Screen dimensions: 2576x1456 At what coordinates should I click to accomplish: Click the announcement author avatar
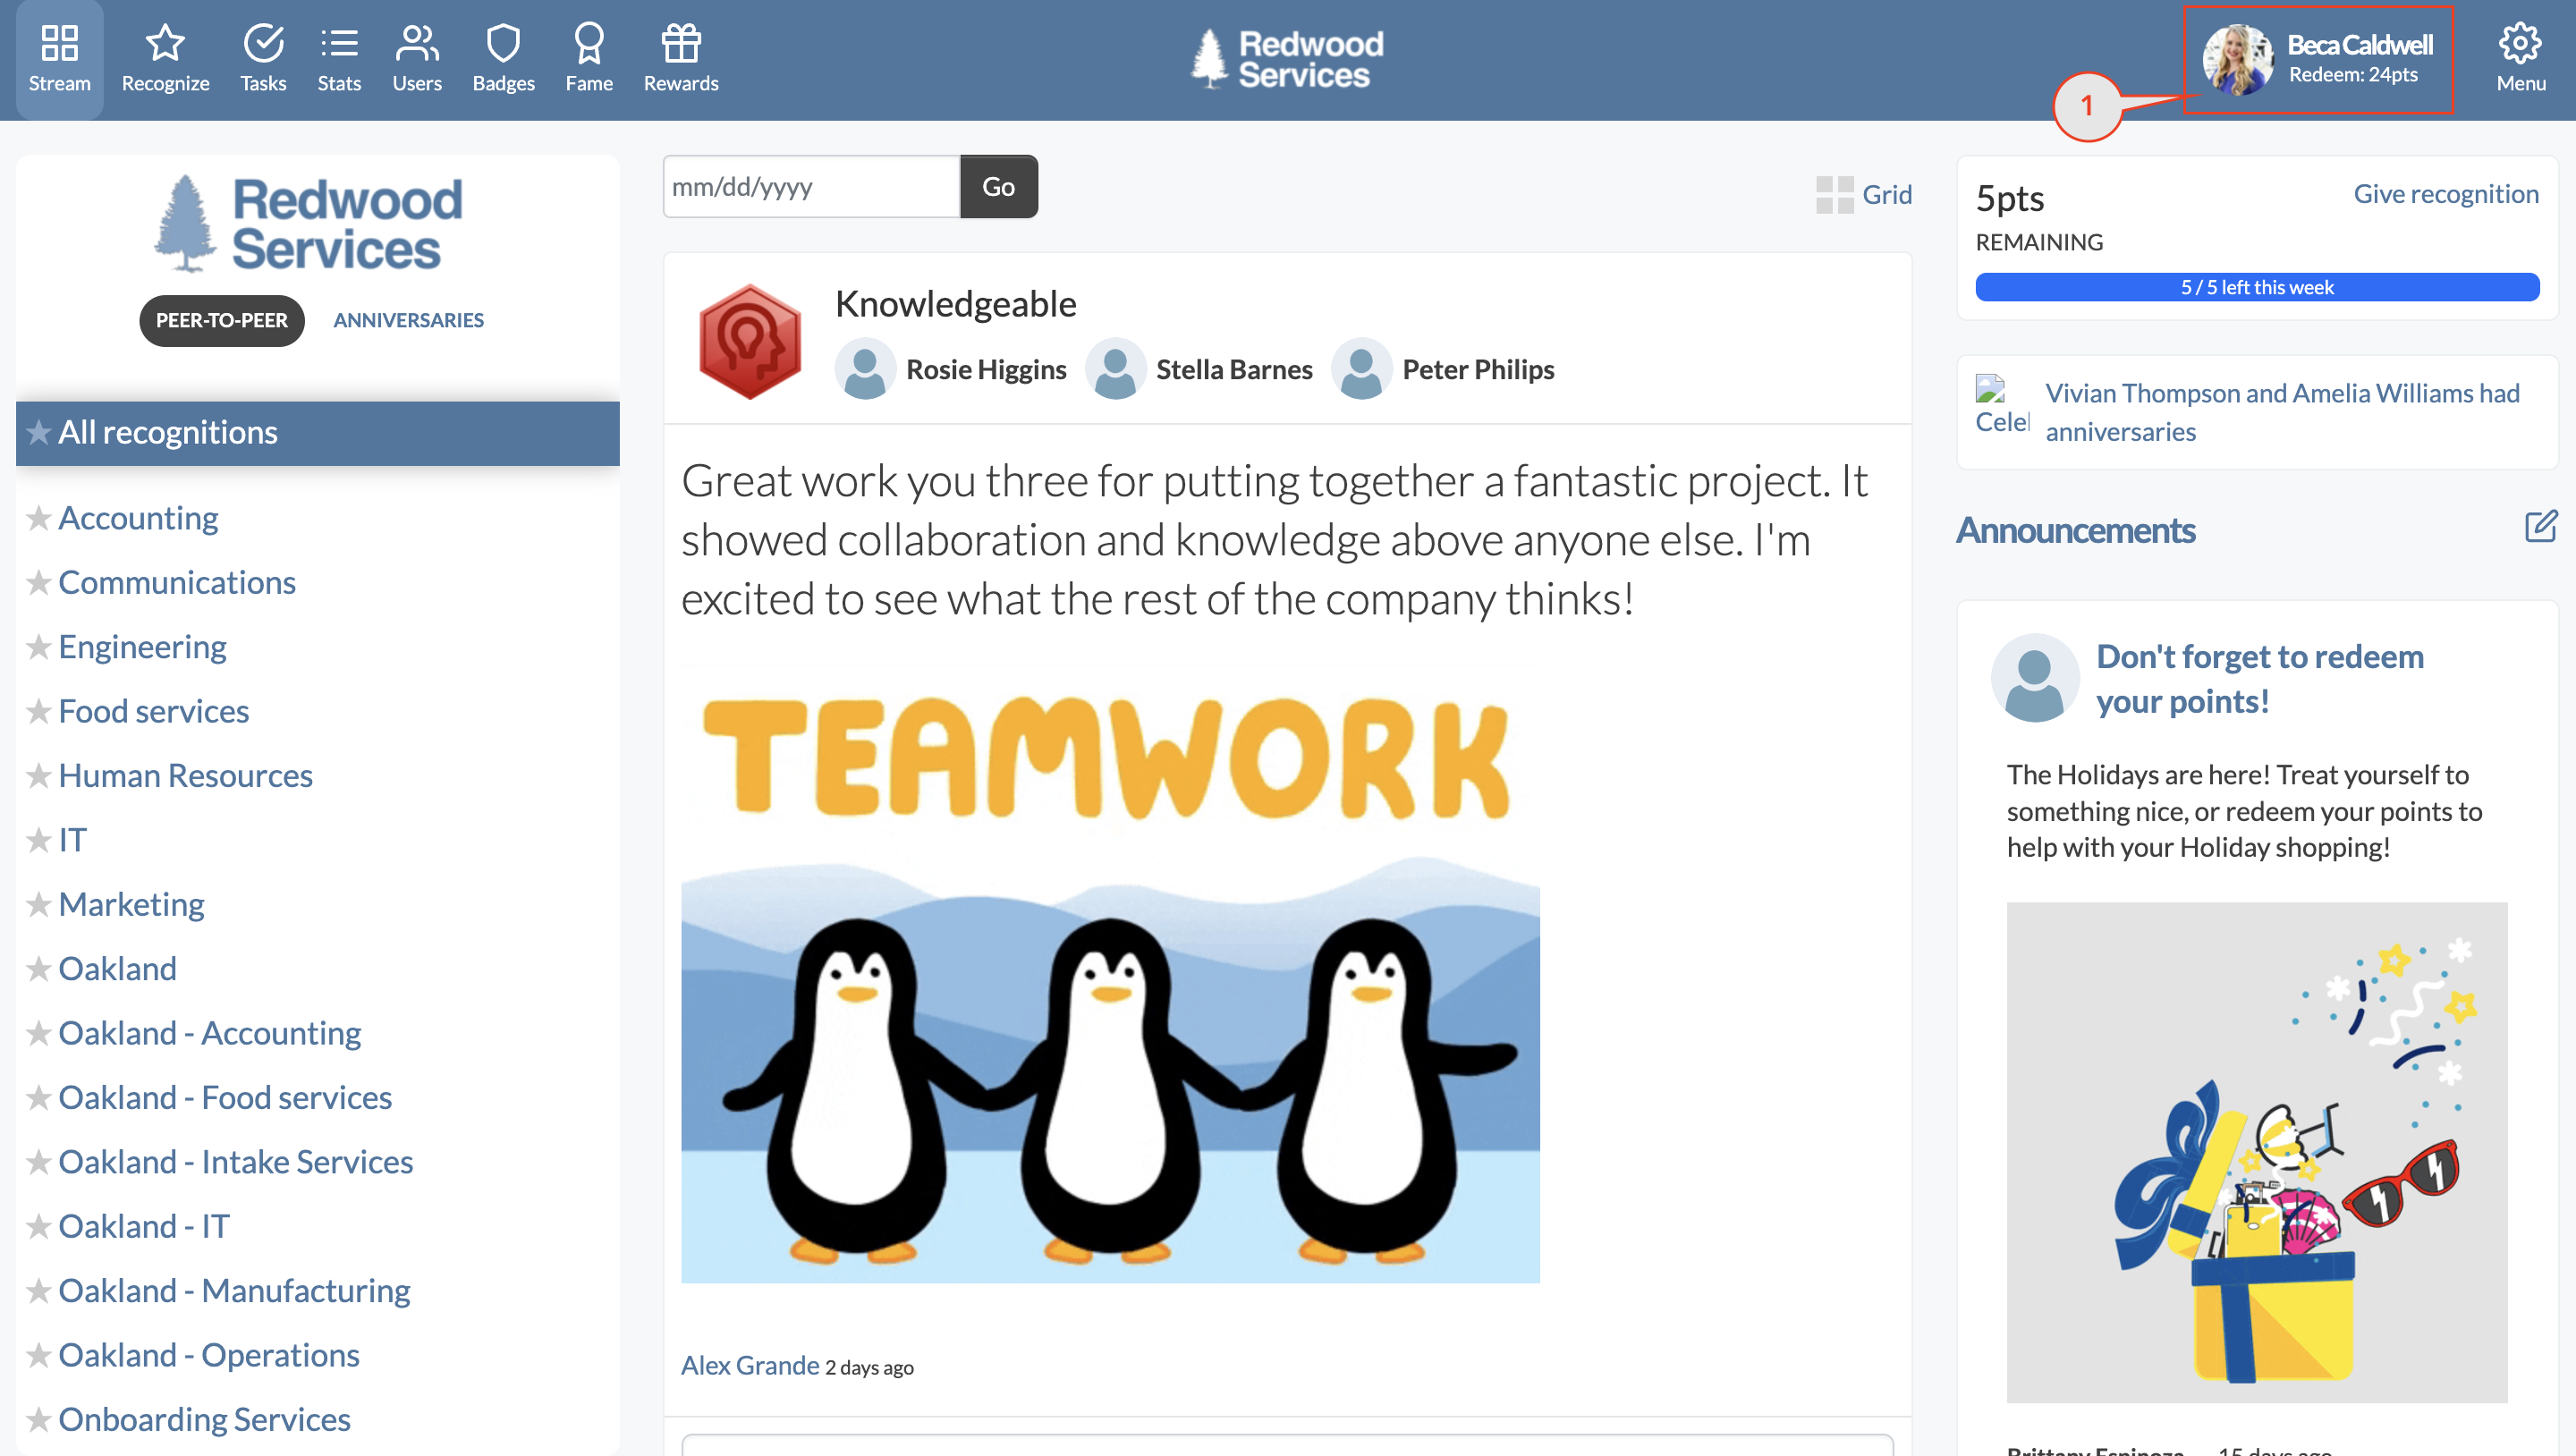[2034, 678]
